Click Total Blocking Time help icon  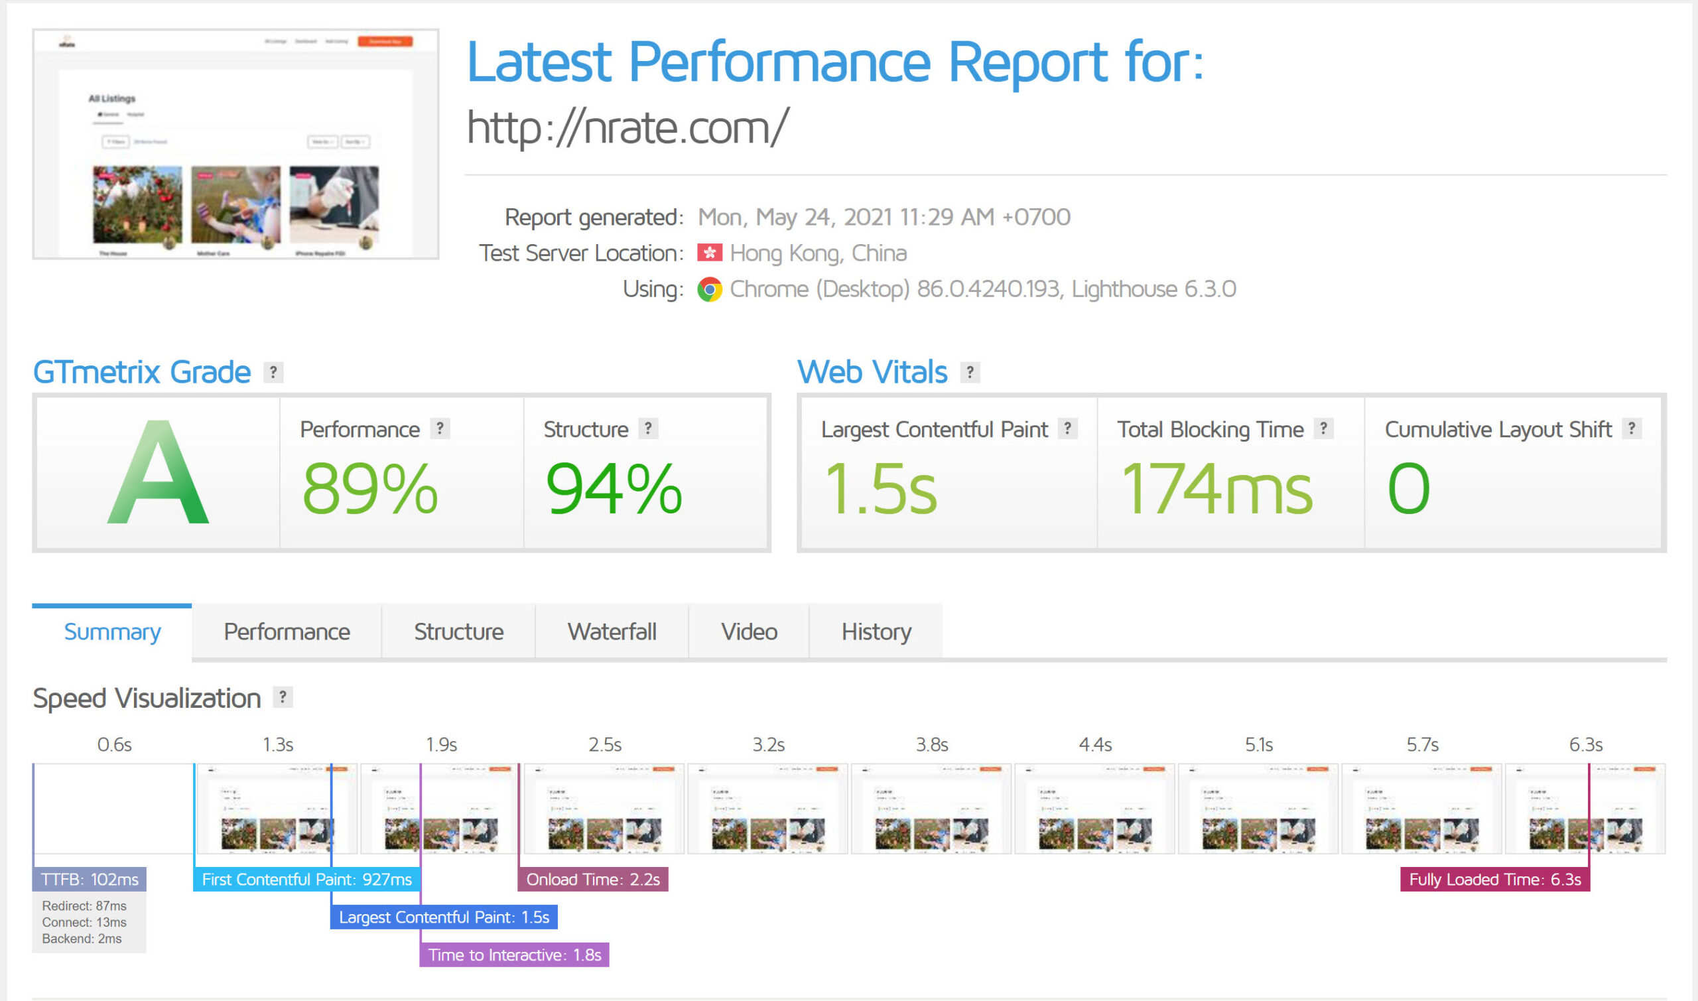point(1323,429)
